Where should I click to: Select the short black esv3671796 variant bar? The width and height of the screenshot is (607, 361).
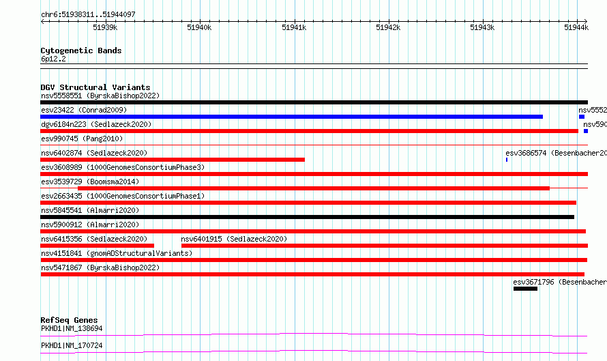(x=525, y=289)
